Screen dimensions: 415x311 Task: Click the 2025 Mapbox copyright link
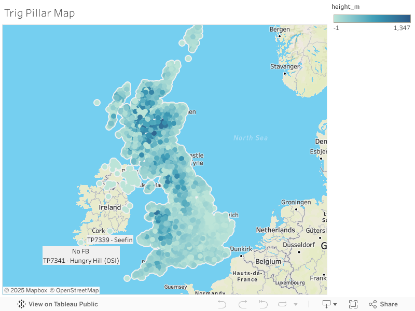tap(25, 290)
